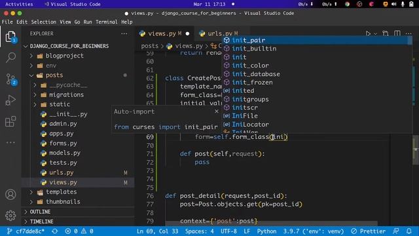Select the init_pair suggestion
The width and height of the screenshot is (419, 236).
click(317, 40)
